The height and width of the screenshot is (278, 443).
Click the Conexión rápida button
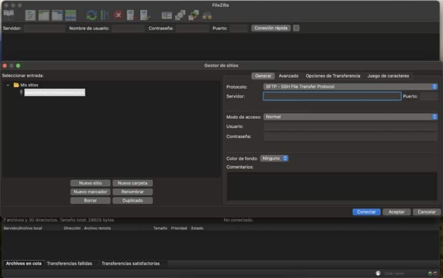pyautogui.click(x=271, y=28)
